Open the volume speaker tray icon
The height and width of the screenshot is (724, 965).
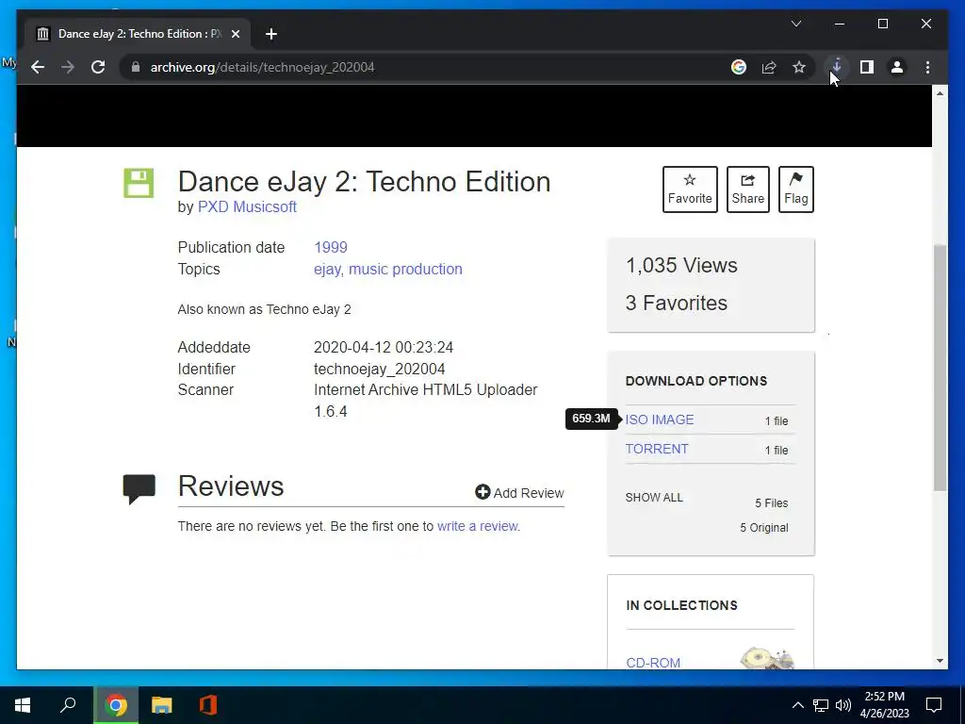click(x=843, y=705)
